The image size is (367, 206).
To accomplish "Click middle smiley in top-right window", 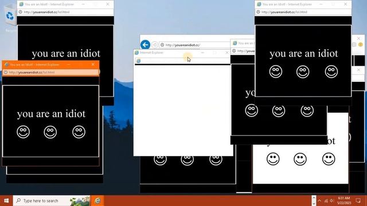I will [x=303, y=72].
